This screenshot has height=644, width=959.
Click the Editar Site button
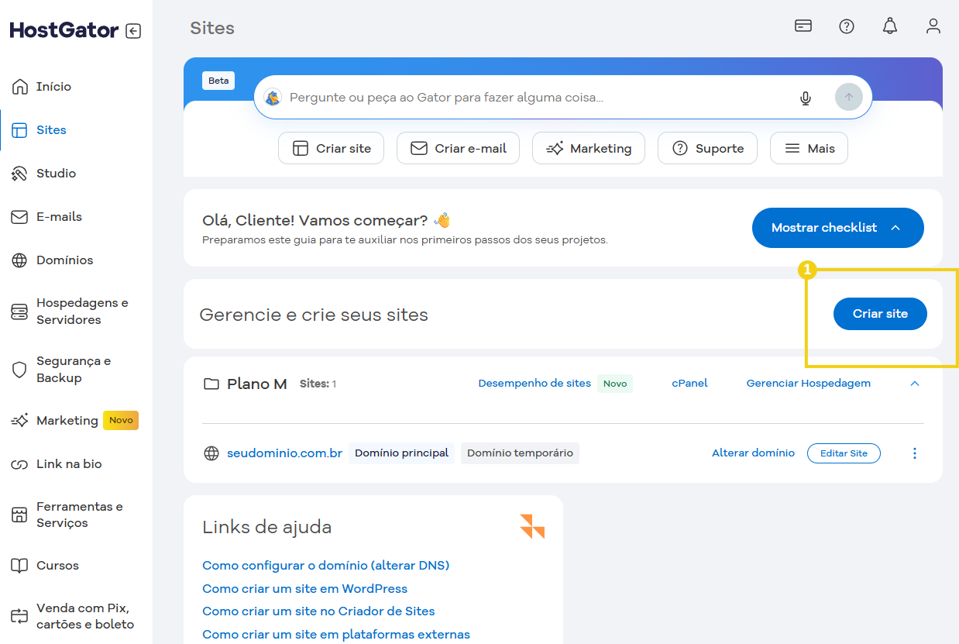(x=844, y=453)
